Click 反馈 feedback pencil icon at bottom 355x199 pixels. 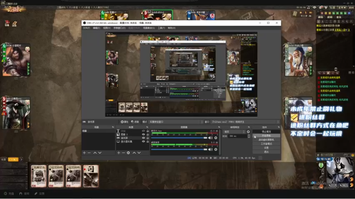[x=39, y=194]
